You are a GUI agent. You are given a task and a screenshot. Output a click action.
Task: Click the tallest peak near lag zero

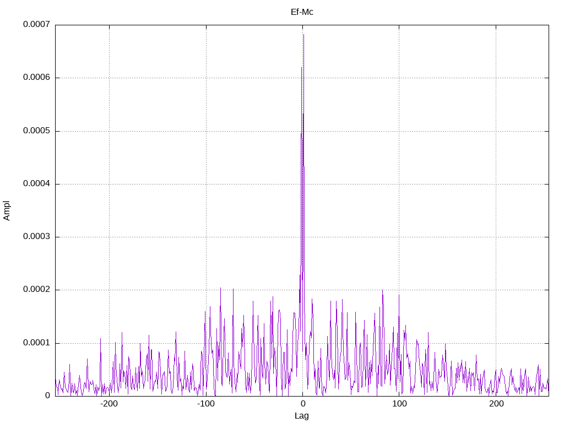pos(303,35)
